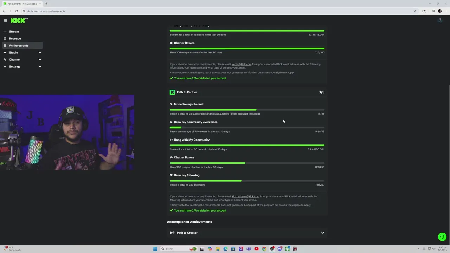The height and width of the screenshot is (253, 450).
Task: Click the Grow my following heading
Action: pyautogui.click(x=187, y=175)
